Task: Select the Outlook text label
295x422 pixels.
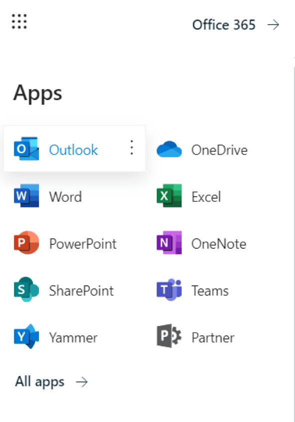Action: [73, 149]
